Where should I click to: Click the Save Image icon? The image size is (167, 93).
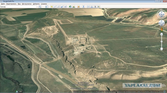click(95, 7)
